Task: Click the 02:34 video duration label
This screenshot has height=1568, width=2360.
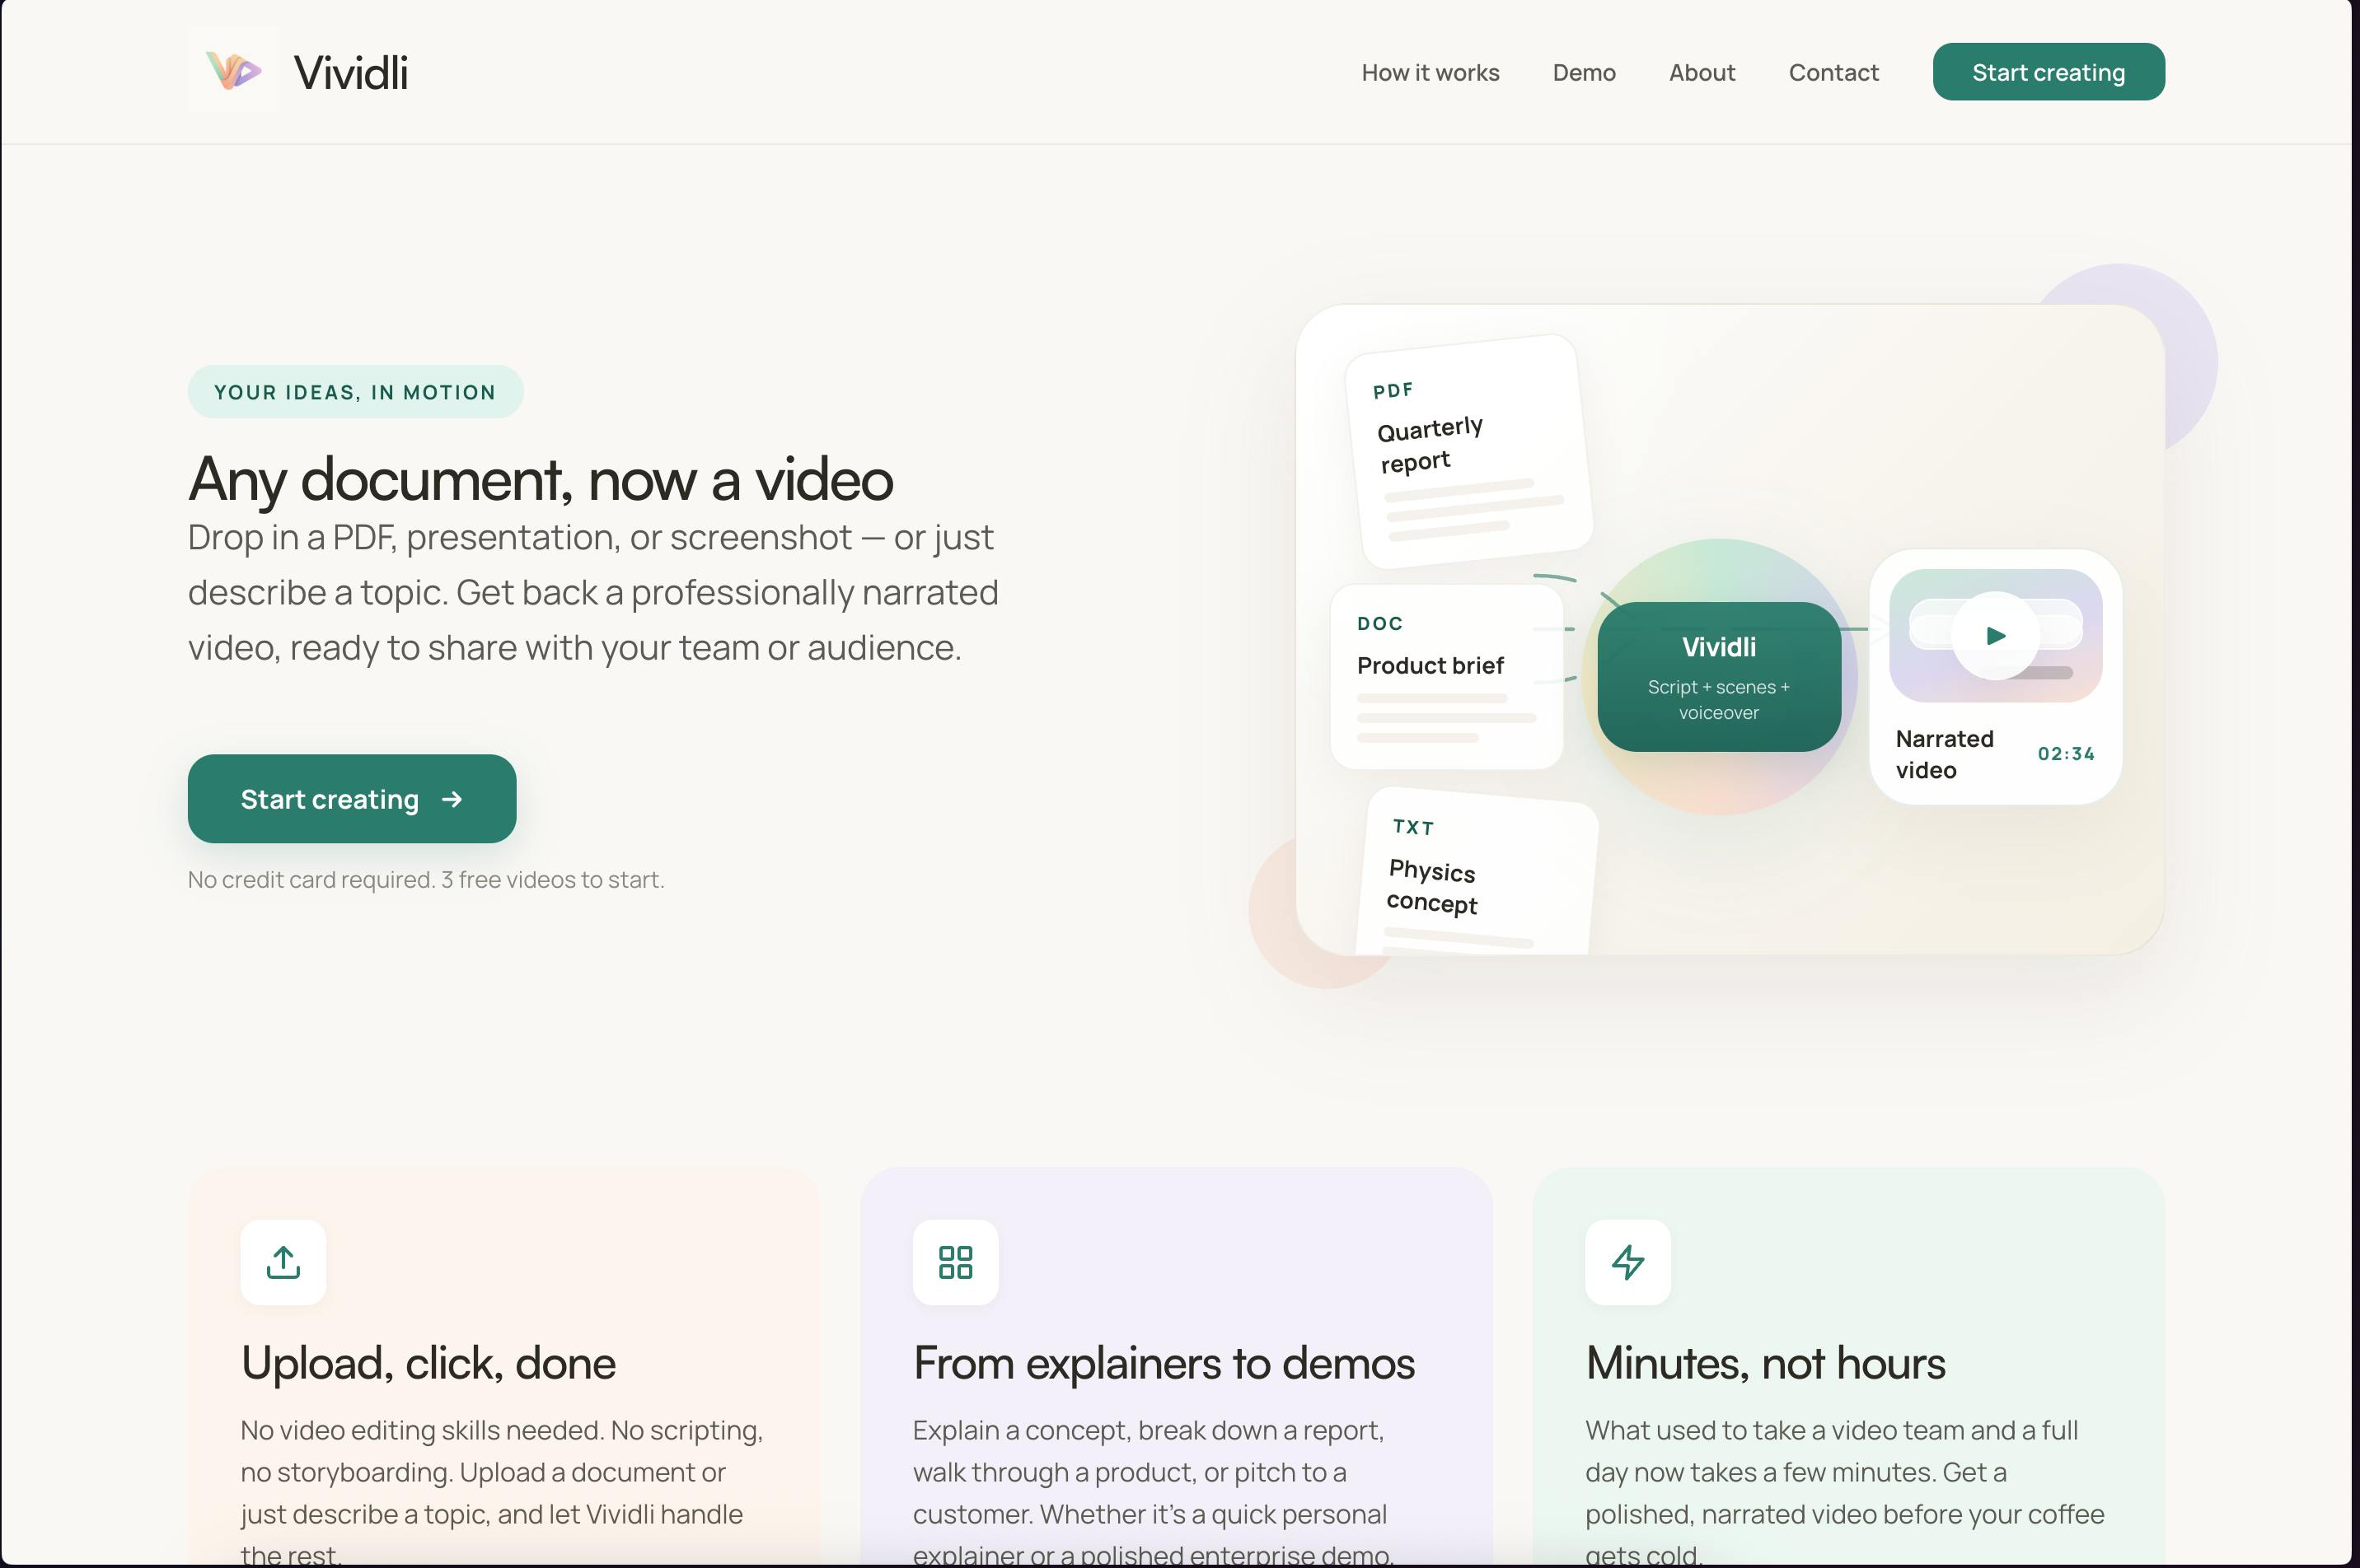Action: pyautogui.click(x=2066, y=753)
